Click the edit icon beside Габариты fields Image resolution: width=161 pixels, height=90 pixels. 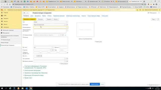coord(67,53)
